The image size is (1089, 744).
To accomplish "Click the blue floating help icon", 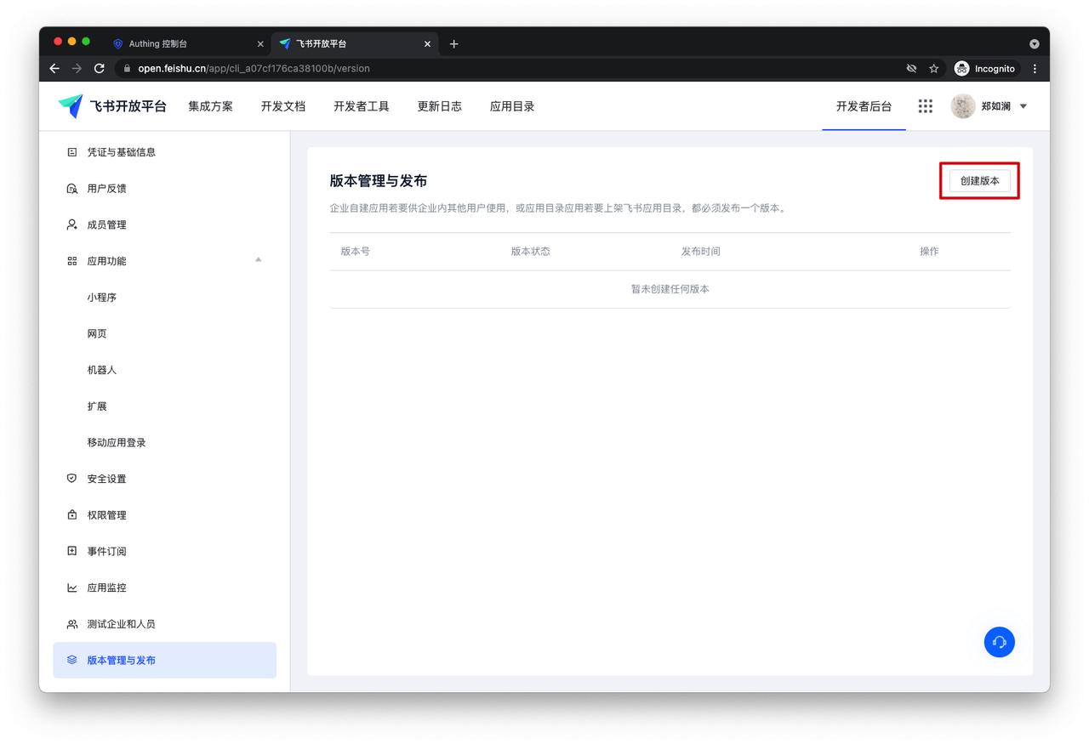I will (1000, 642).
